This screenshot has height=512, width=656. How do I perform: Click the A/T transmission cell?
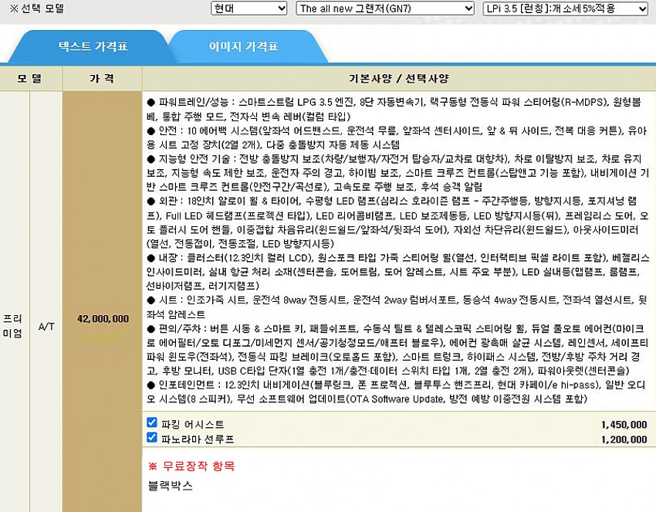coord(46,326)
